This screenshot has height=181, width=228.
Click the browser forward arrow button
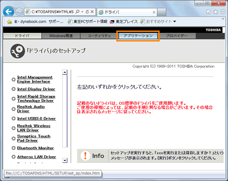[19, 12]
